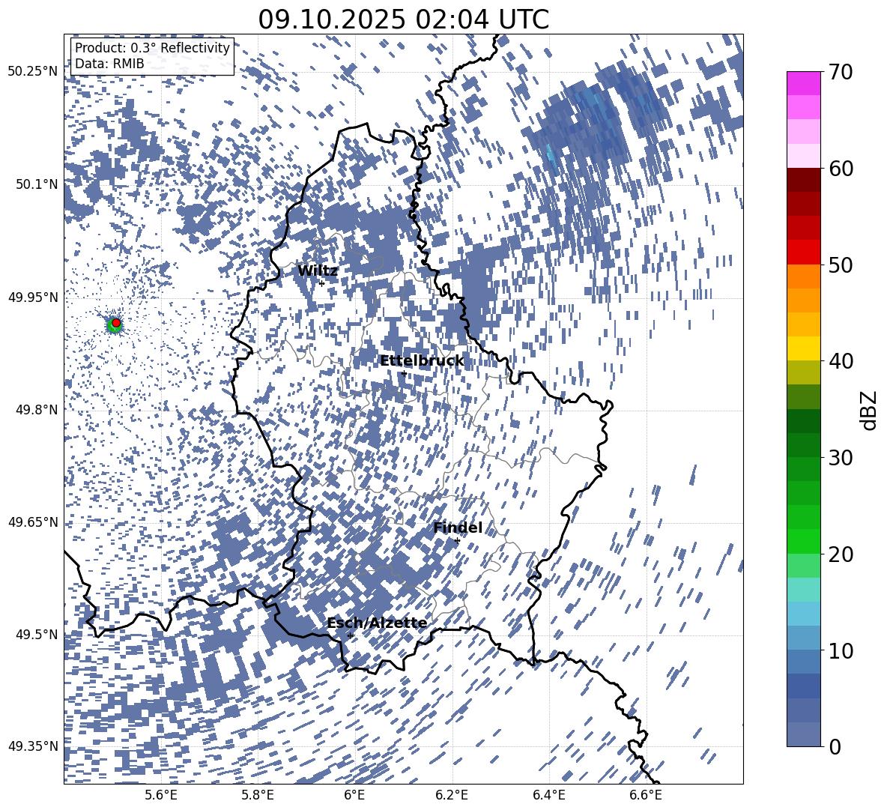Screen dimensions: 887x810
Task: Click the 49.8°N latitude tick label
Action: 37,410
